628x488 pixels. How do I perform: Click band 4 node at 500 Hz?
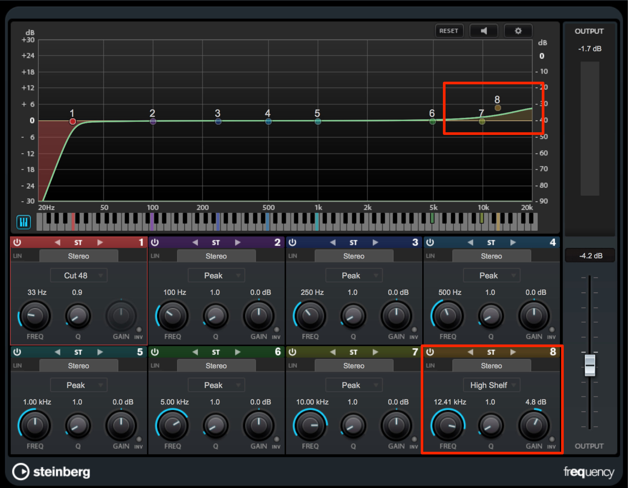(x=268, y=121)
